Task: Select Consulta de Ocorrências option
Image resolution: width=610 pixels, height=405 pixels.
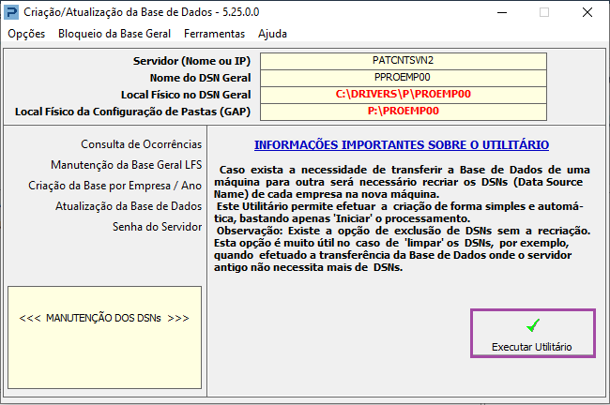Action: pos(141,144)
